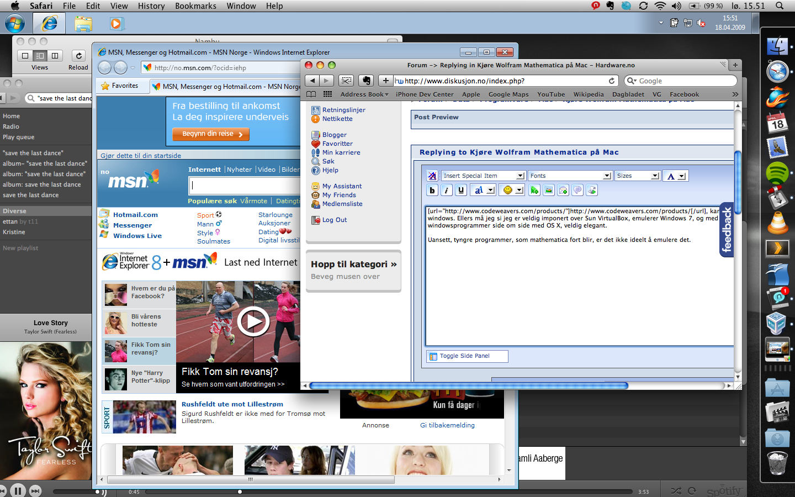Image resolution: width=795 pixels, height=497 pixels.
Task: Click the insert image icon in editor
Action: click(x=549, y=190)
